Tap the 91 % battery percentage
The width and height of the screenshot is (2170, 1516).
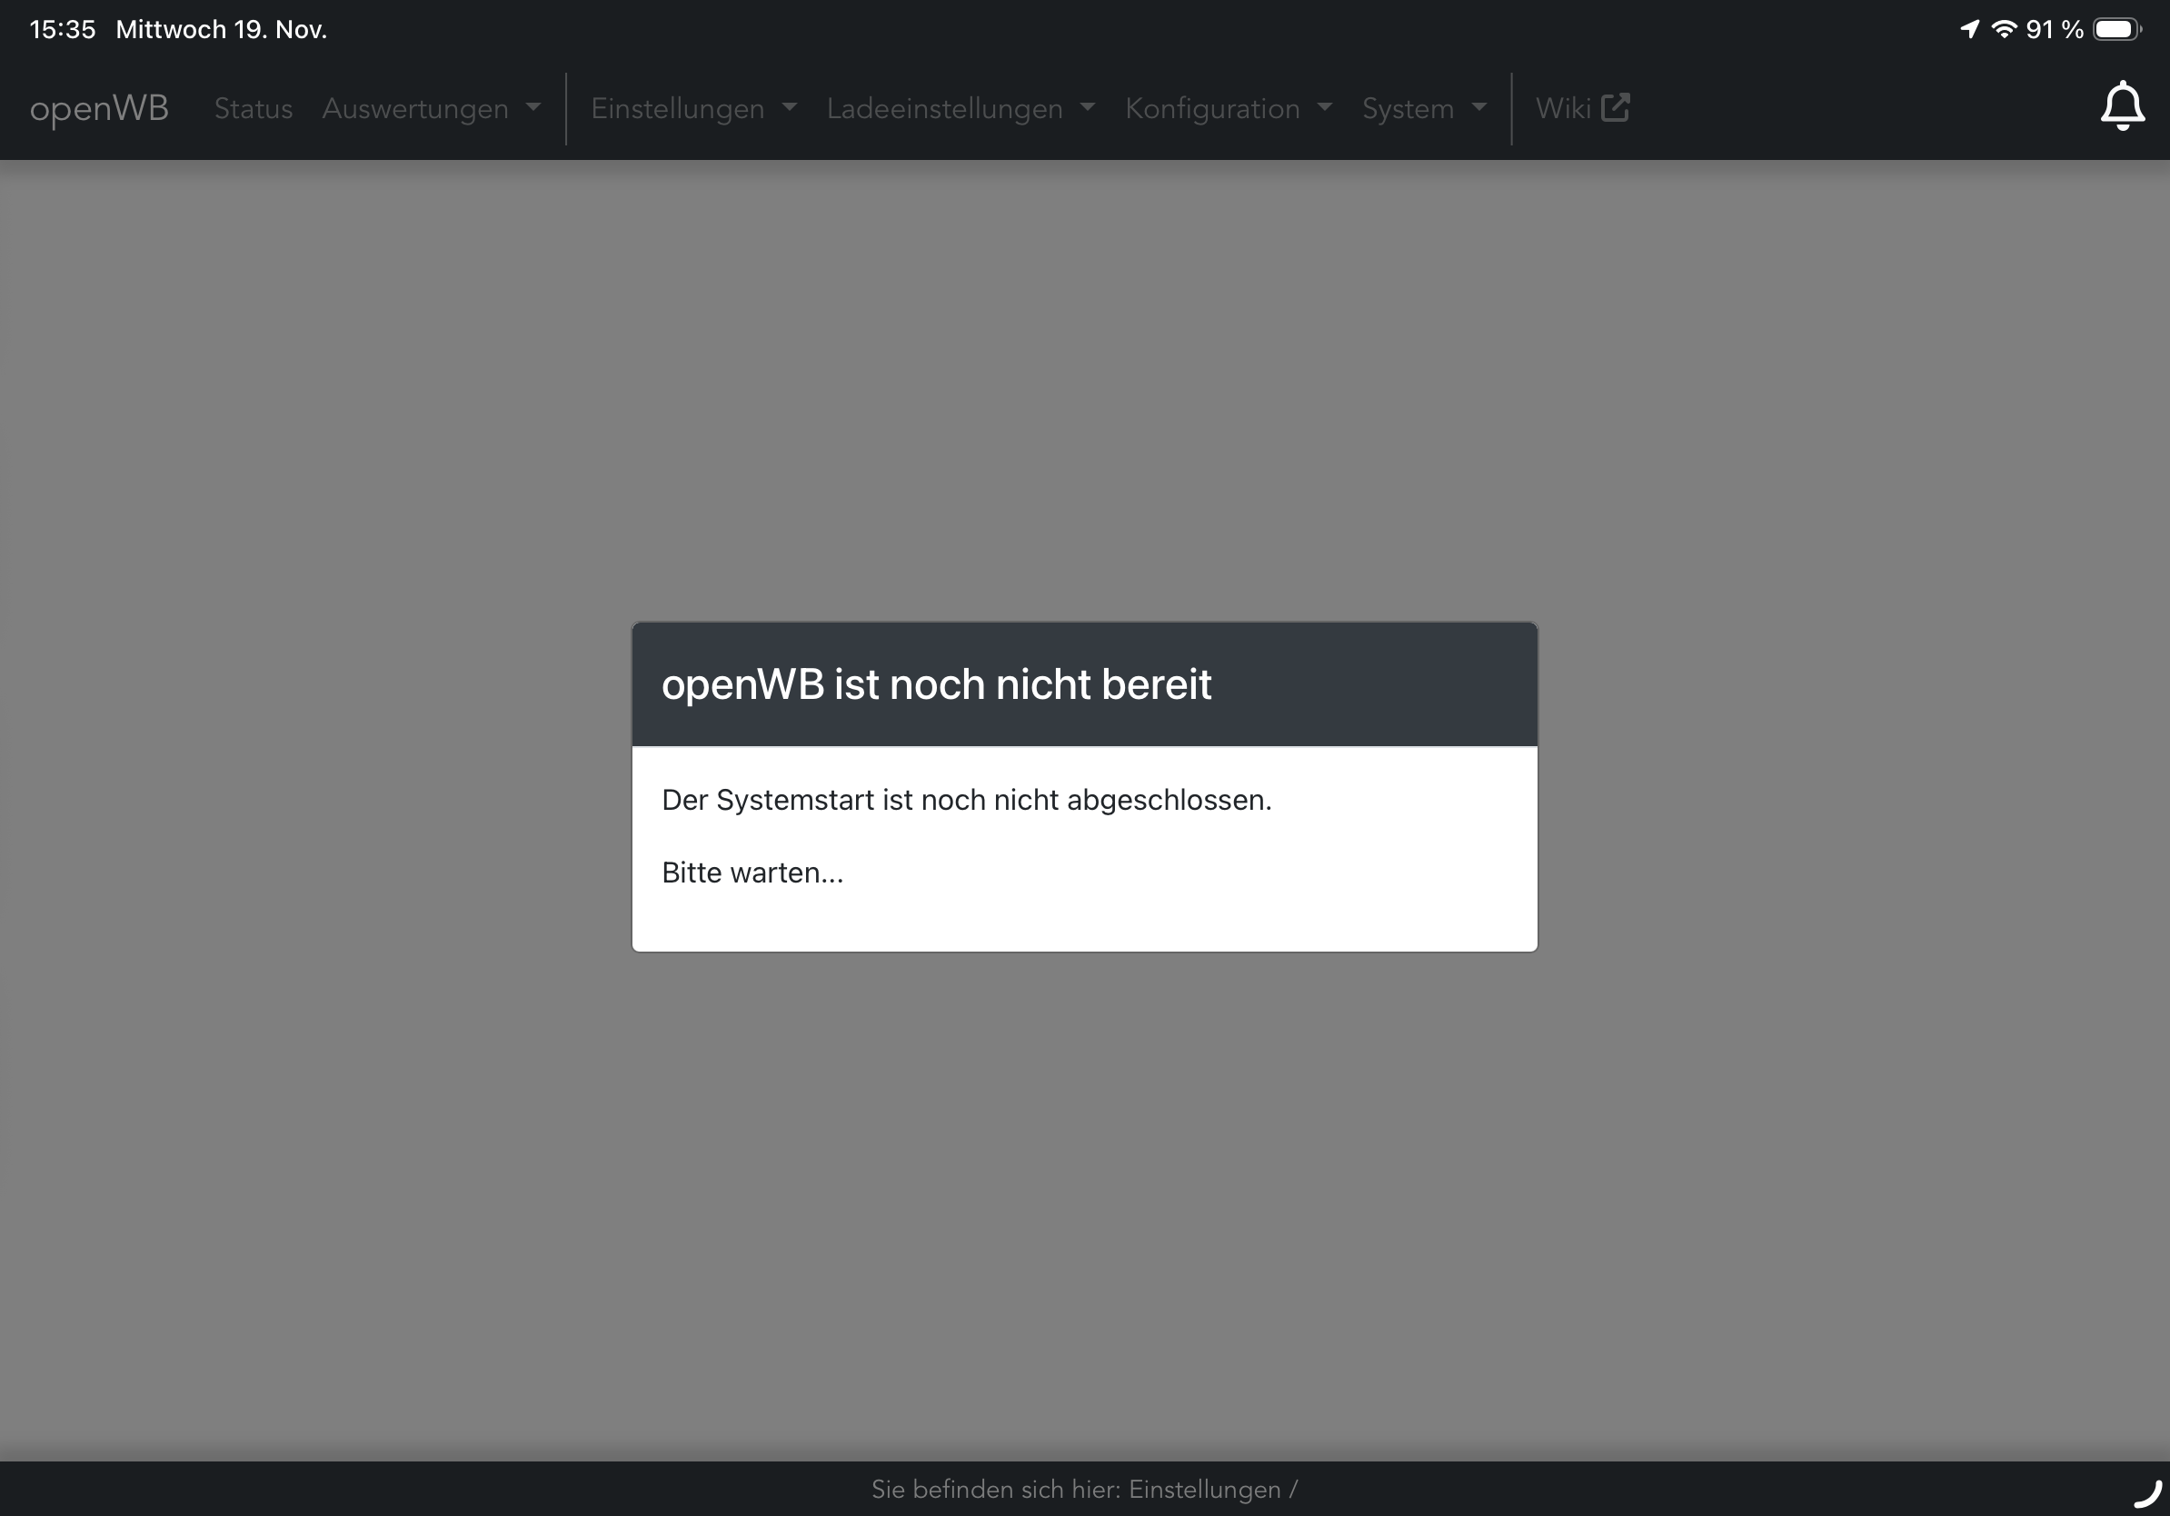[2054, 29]
